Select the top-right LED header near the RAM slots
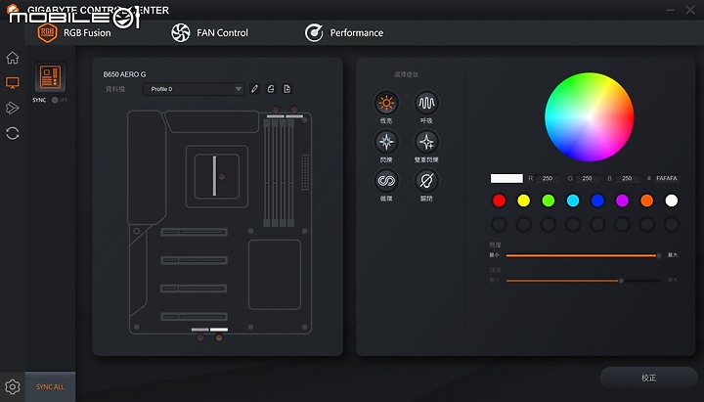 pos(294,115)
